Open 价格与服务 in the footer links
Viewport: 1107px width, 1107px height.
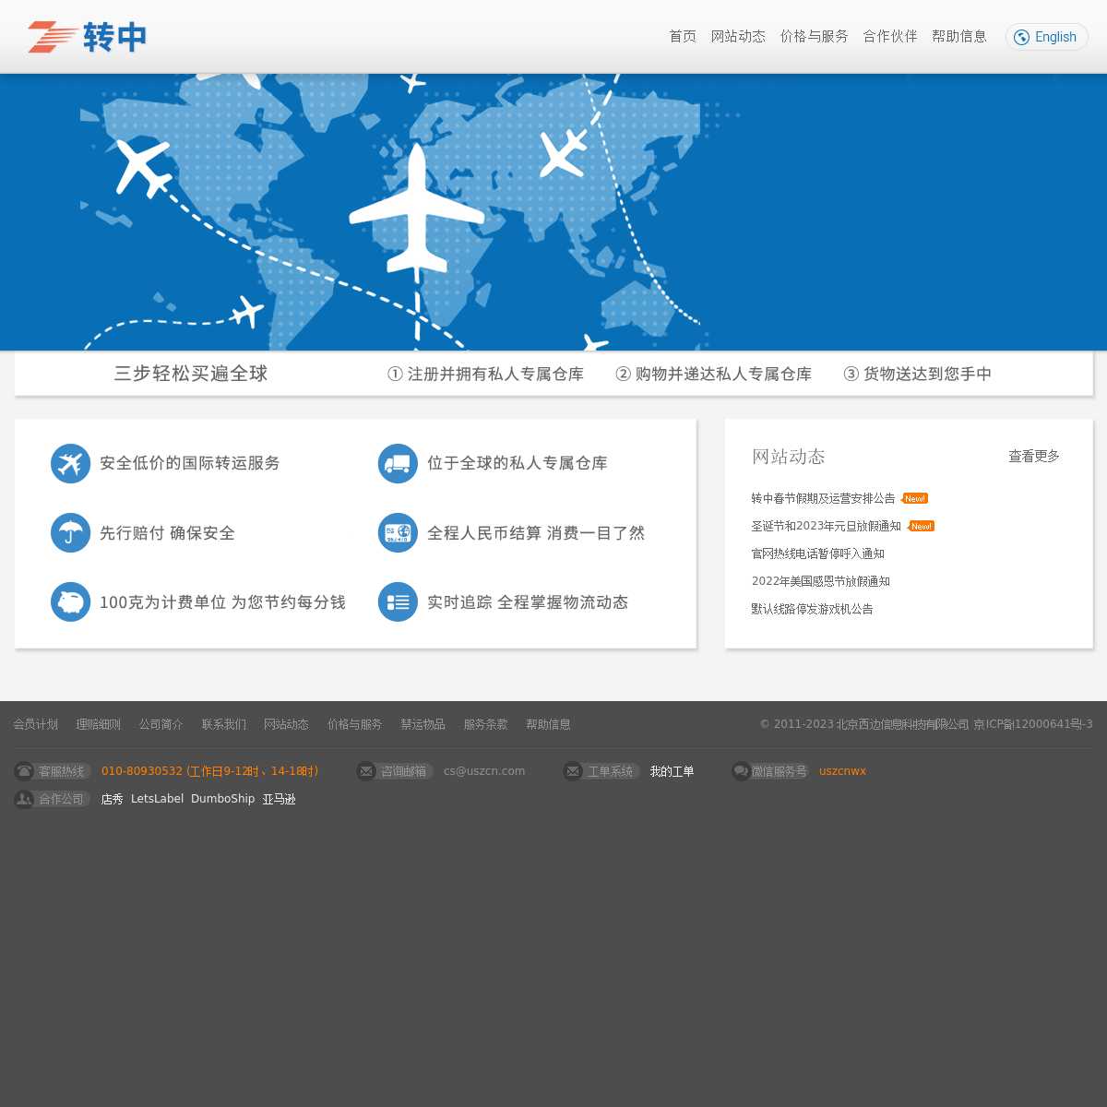pyautogui.click(x=355, y=724)
